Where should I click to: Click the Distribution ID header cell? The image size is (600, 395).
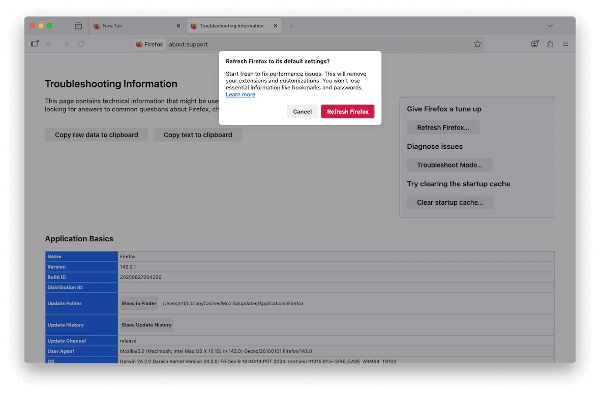coord(81,287)
